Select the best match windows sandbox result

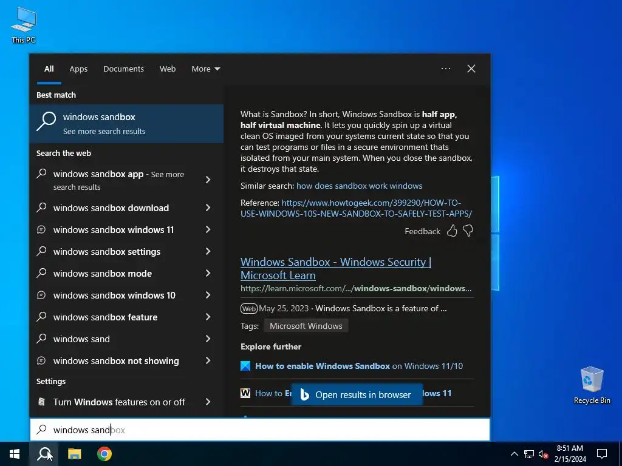point(126,124)
